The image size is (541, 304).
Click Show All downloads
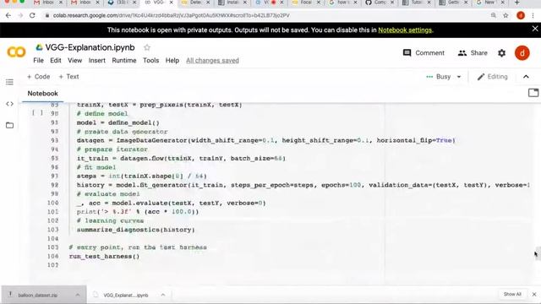click(x=512, y=294)
